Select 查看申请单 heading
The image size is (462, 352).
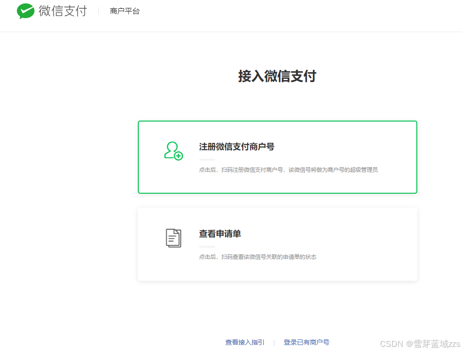point(220,234)
